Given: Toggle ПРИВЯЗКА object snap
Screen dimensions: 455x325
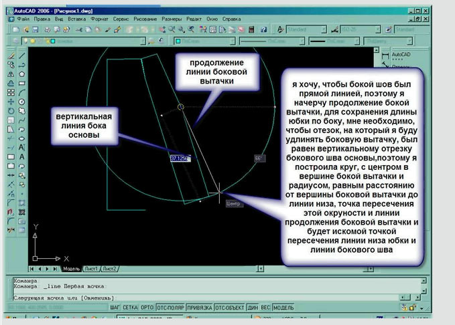Looking at the screenshot, I should coord(198,307).
